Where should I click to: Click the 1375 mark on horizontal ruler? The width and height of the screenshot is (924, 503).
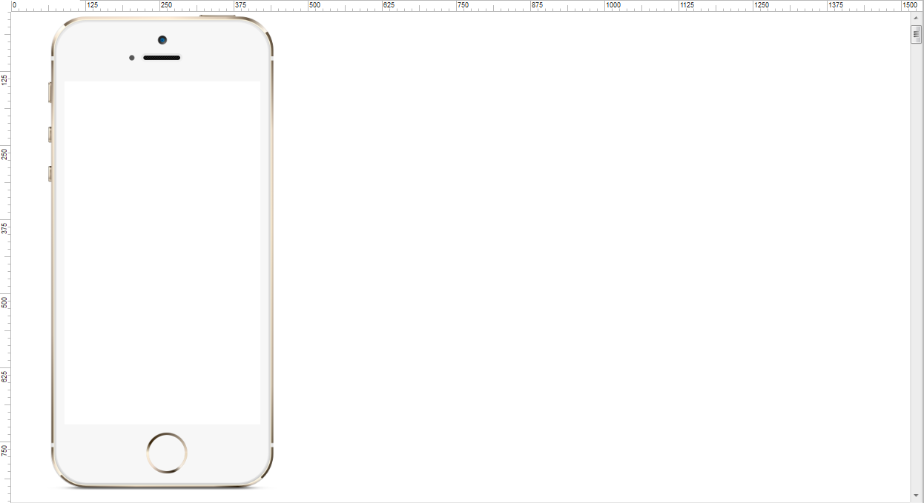pyautogui.click(x=836, y=5)
